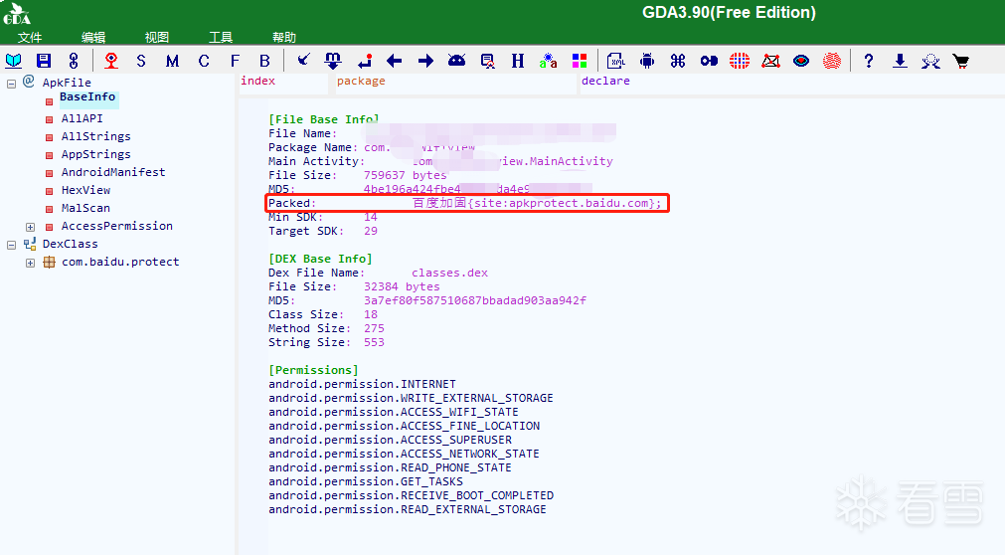Click the red fingerprint toolbar icon

click(832, 61)
